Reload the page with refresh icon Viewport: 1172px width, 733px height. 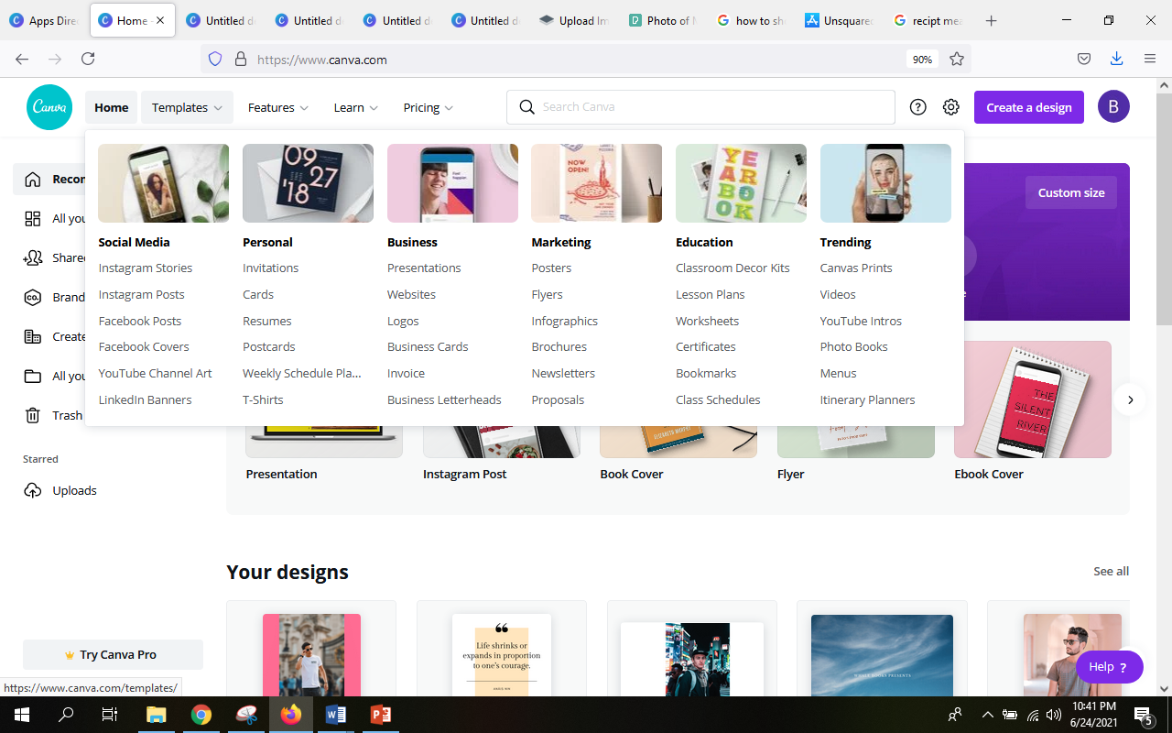(x=88, y=59)
